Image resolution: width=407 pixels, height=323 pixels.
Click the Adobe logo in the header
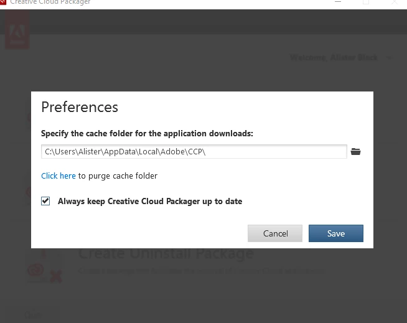[17, 30]
